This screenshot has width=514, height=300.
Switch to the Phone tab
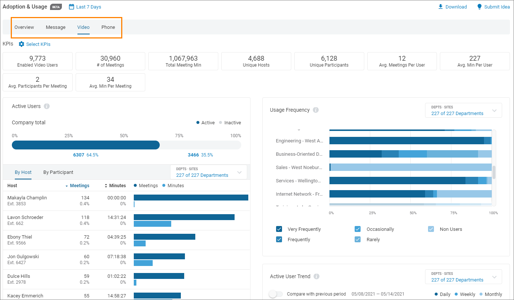coord(108,27)
